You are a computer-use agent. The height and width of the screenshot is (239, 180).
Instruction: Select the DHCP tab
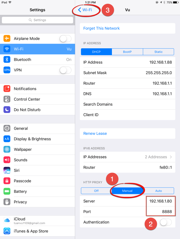tap(96, 52)
